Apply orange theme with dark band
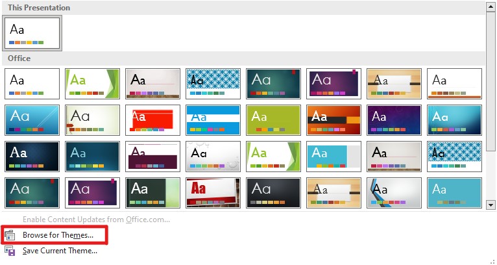497x265 pixels. coord(333,120)
